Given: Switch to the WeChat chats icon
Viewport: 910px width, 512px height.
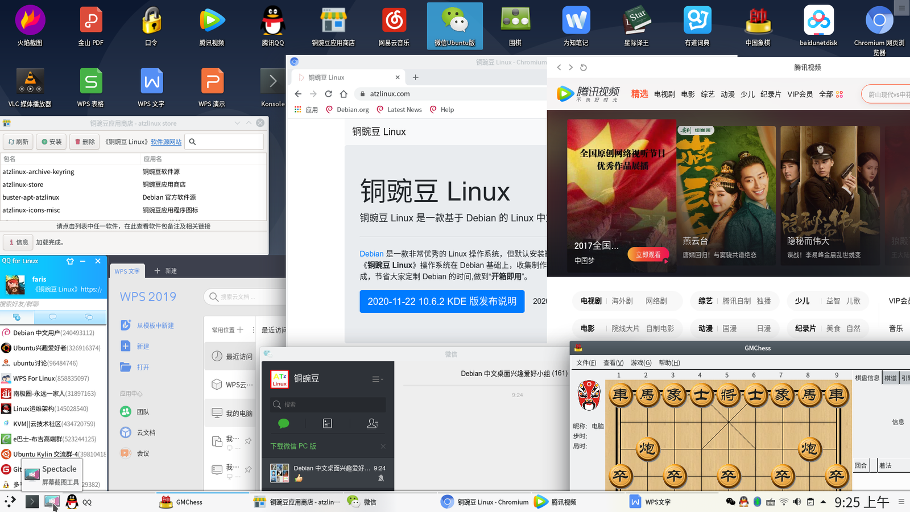Looking at the screenshot, I should [283, 423].
